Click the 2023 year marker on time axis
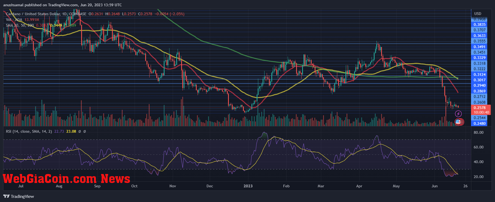Image resolution: width=495 pixels, height=202 pixels. click(x=248, y=186)
